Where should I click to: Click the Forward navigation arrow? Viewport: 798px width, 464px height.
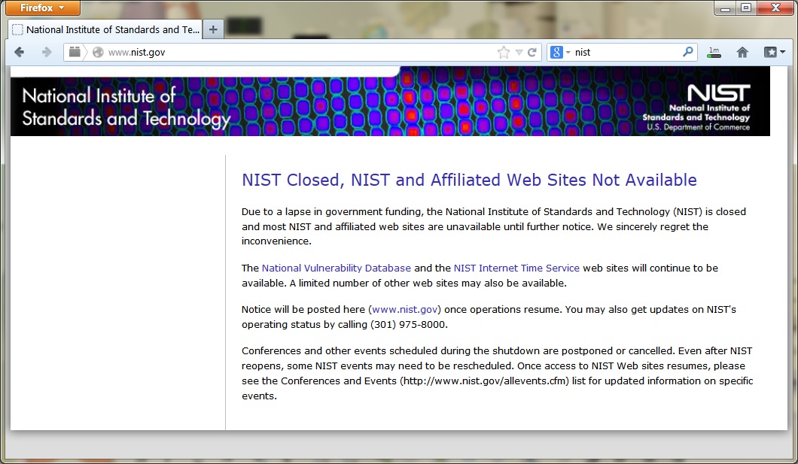[x=47, y=52]
